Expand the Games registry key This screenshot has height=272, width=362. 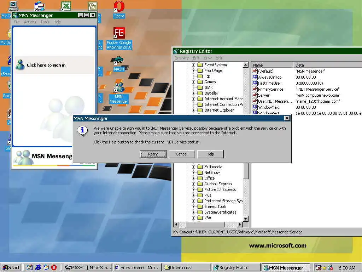click(193, 82)
